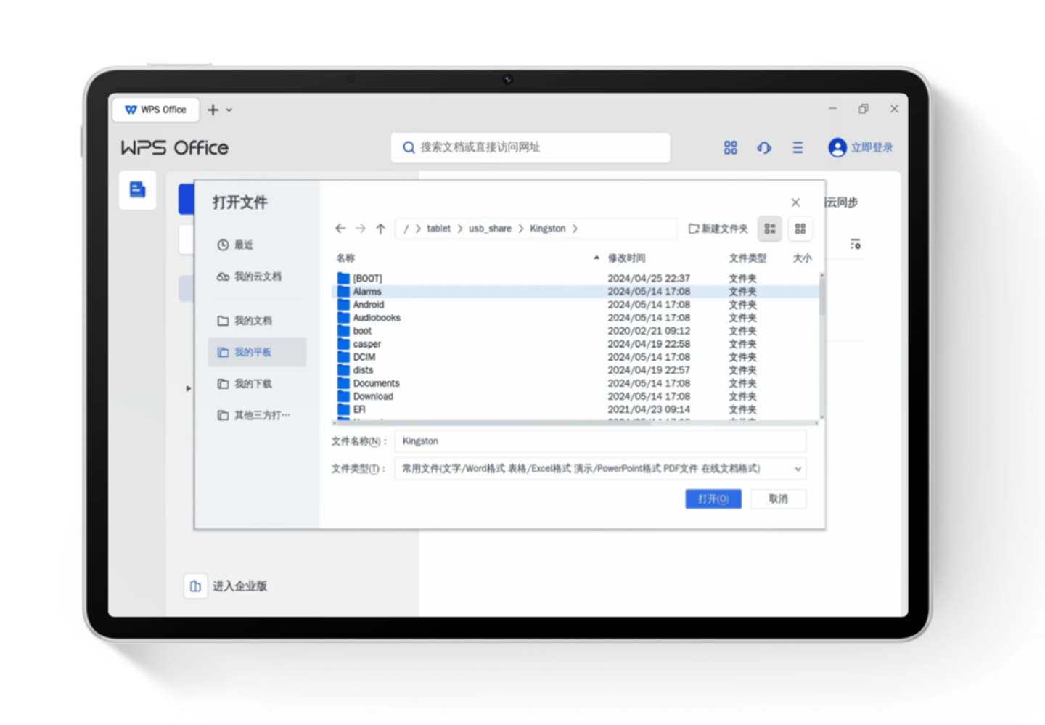Select 我的云文档 in the sidebar
Screen dimensions: 1045x725
point(257,277)
